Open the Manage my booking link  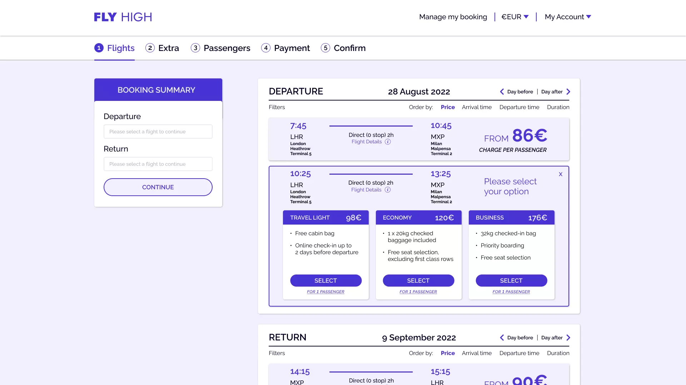click(x=453, y=17)
